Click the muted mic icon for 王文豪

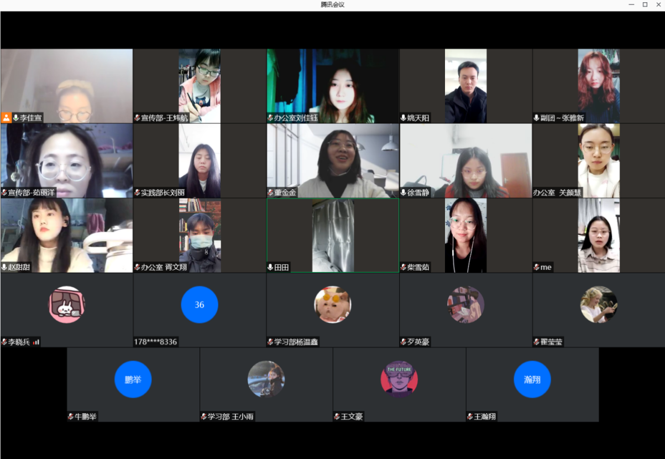[x=337, y=416]
